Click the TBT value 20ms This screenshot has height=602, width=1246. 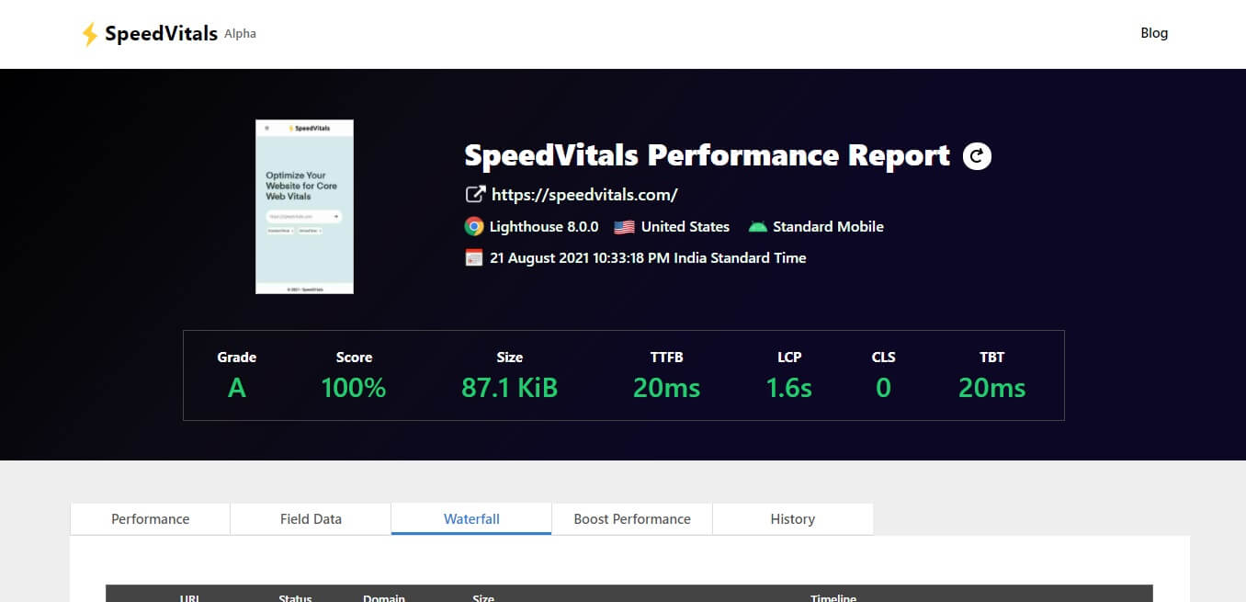pyautogui.click(x=991, y=388)
